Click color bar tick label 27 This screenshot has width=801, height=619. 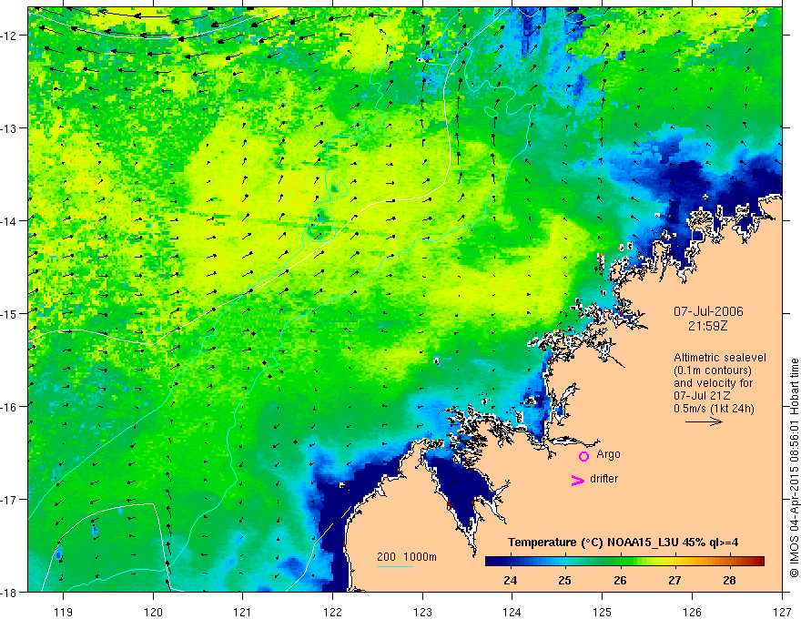pyautogui.click(x=674, y=580)
